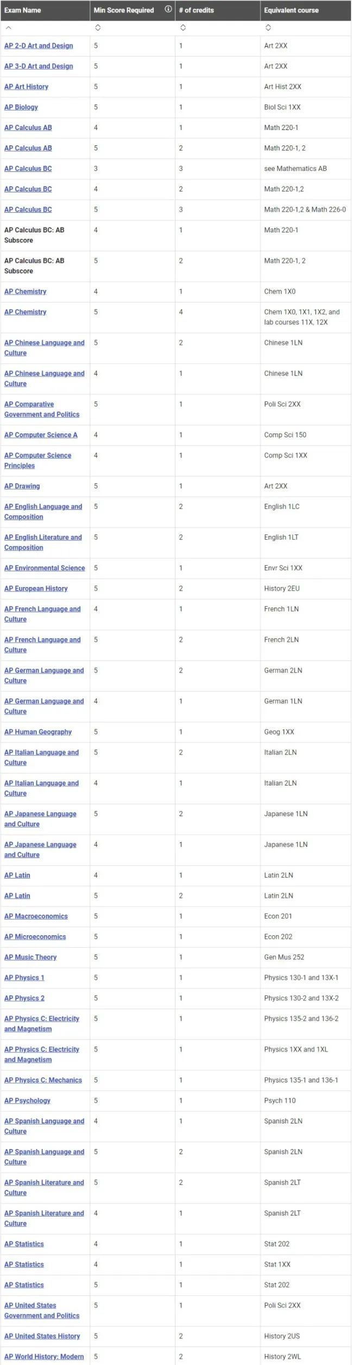This screenshot has height=1365, width=353.
Task: Open the AP Psychology link
Action: pos(27,1101)
